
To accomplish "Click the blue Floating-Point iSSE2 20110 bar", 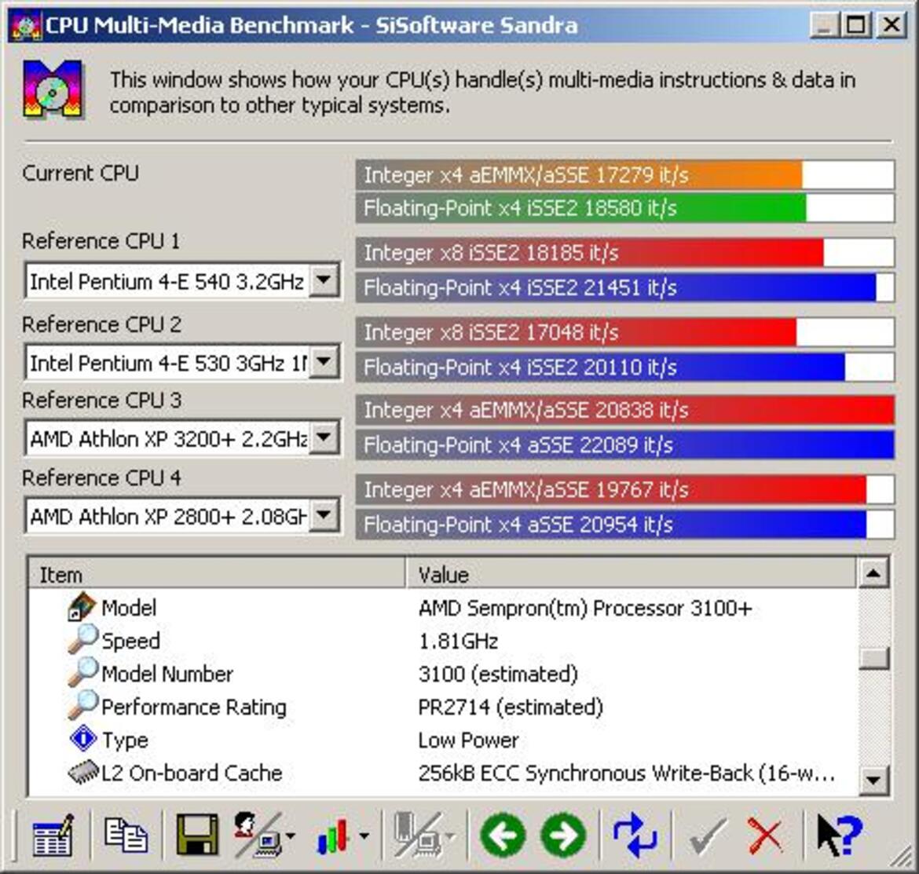I will 624,367.
